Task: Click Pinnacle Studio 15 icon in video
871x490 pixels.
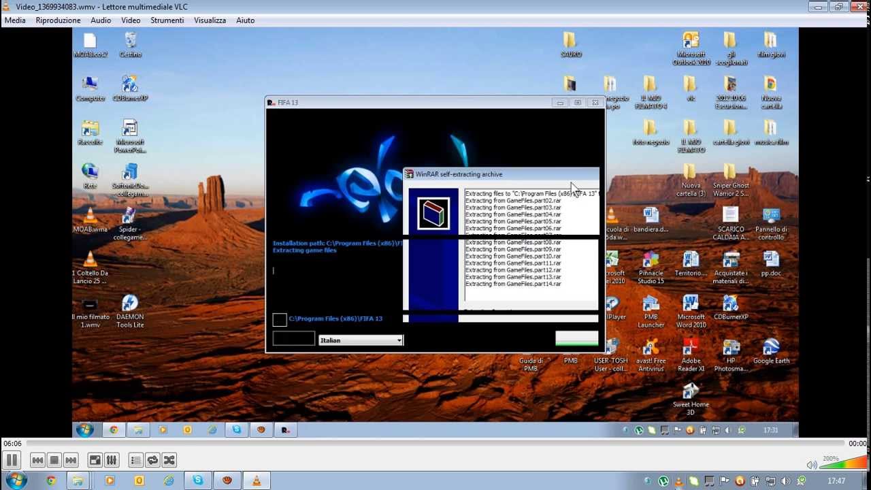Action: (x=651, y=268)
